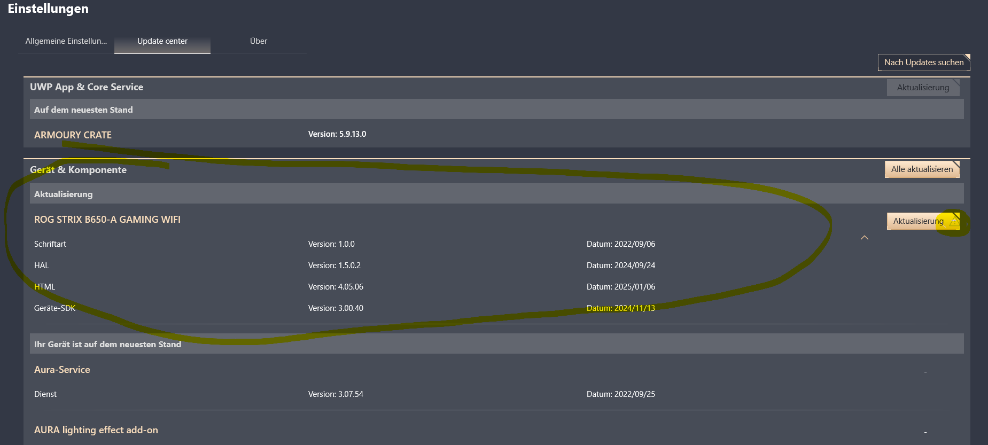Click the Schriftart row label

pyautogui.click(x=50, y=244)
